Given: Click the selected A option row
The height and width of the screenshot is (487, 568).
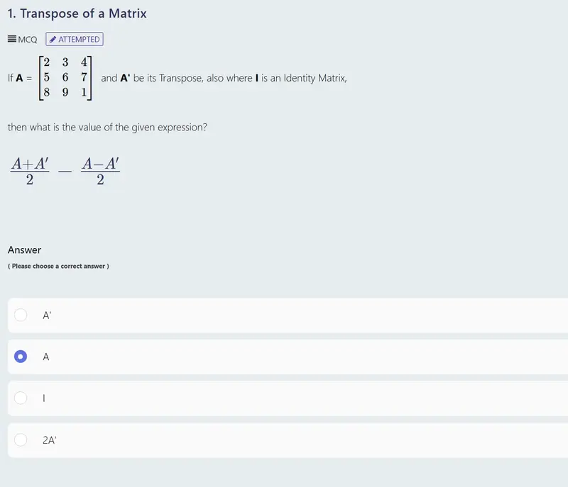Looking at the screenshot, I should tap(288, 357).
